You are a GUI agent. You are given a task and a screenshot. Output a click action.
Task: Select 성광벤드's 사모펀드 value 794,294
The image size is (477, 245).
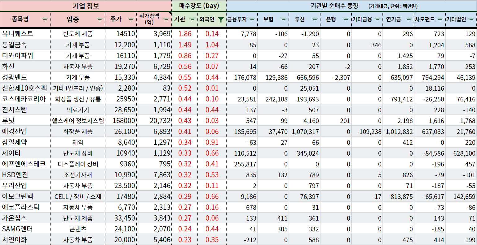[x=430, y=77]
